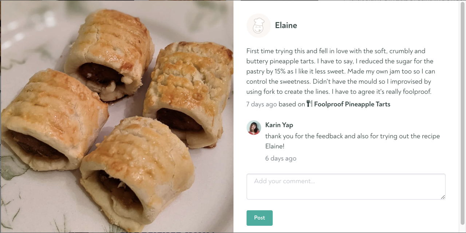Click the vertical page scrollbar
Image resolution: width=466 pixels, height=233 pixels.
pyautogui.click(x=462, y=116)
